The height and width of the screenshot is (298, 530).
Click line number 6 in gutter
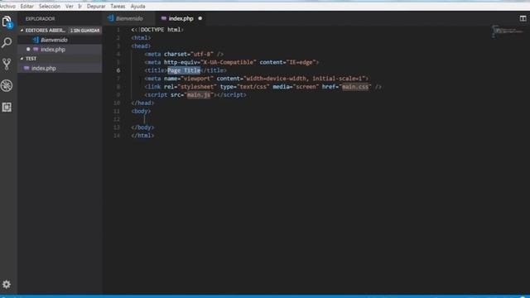tap(118, 70)
